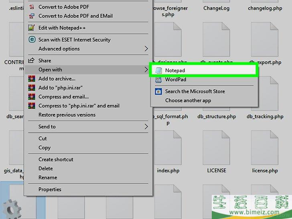Expand the Advanced options submenu arrow

point(146,49)
